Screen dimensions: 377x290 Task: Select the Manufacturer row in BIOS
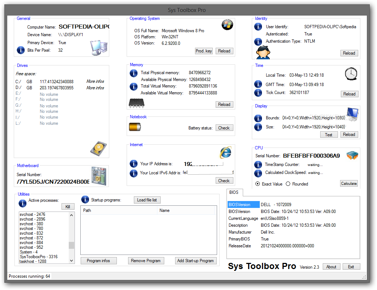(x=240, y=232)
